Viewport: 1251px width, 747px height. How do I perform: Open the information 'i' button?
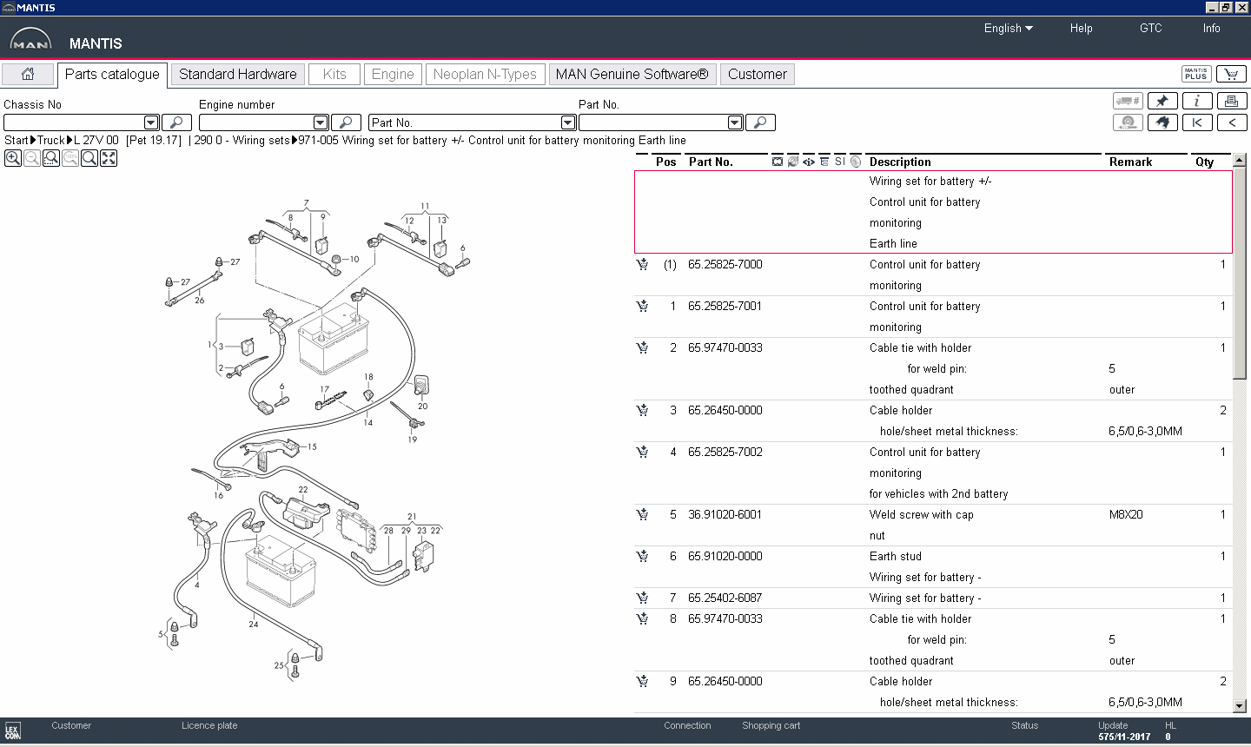click(1197, 101)
